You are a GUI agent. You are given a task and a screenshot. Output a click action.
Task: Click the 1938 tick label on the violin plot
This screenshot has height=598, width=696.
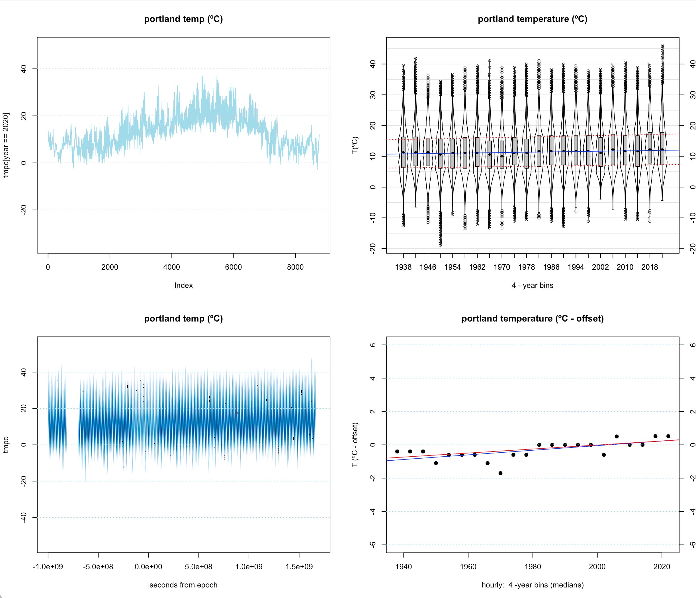tap(403, 267)
